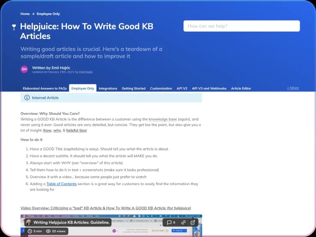Viewport: 316px width, 237px height.
Task: Click list item 'Overview it with a video'
Action: (x=88, y=177)
